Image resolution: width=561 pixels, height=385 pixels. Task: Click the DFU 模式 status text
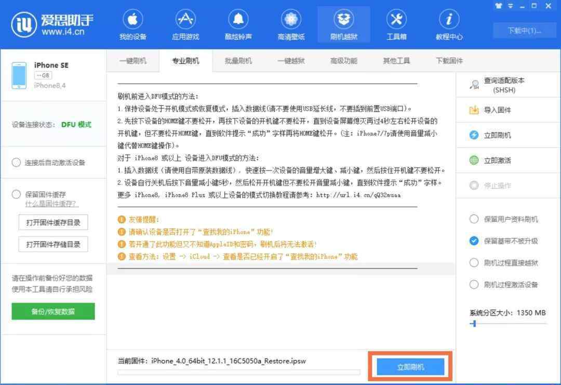76,124
